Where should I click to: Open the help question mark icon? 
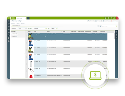[111, 18]
